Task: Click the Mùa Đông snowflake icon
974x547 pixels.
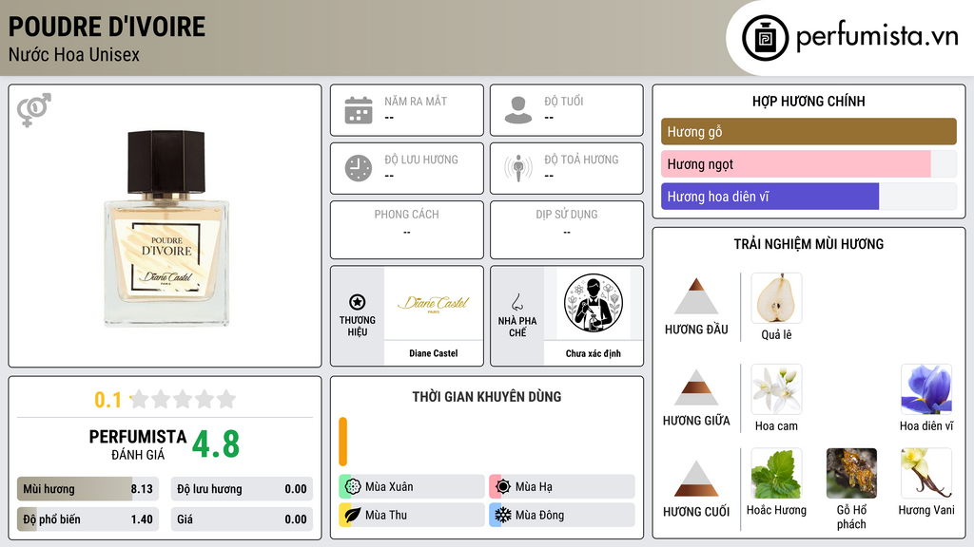Action: (503, 515)
